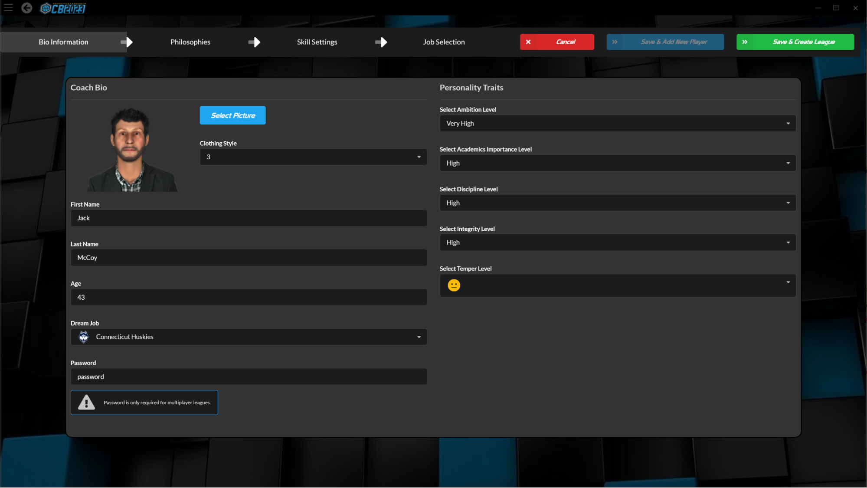Click Save & Create League
This screenshot has height=488, width=867.
(x=795, y=42)
